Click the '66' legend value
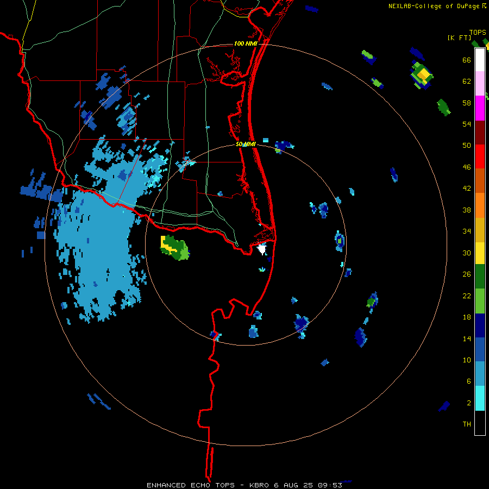The width and height of the screenshot is (489, 489). pyautogui.click(x=467, y=60)
